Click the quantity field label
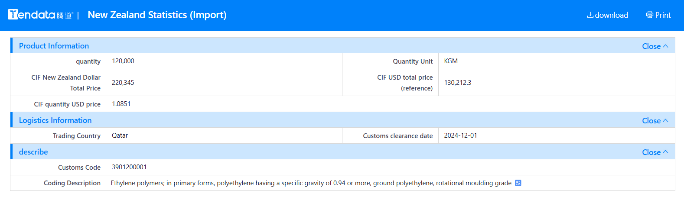This screenshot has width=684, height=200. click(x=88, y=61)
